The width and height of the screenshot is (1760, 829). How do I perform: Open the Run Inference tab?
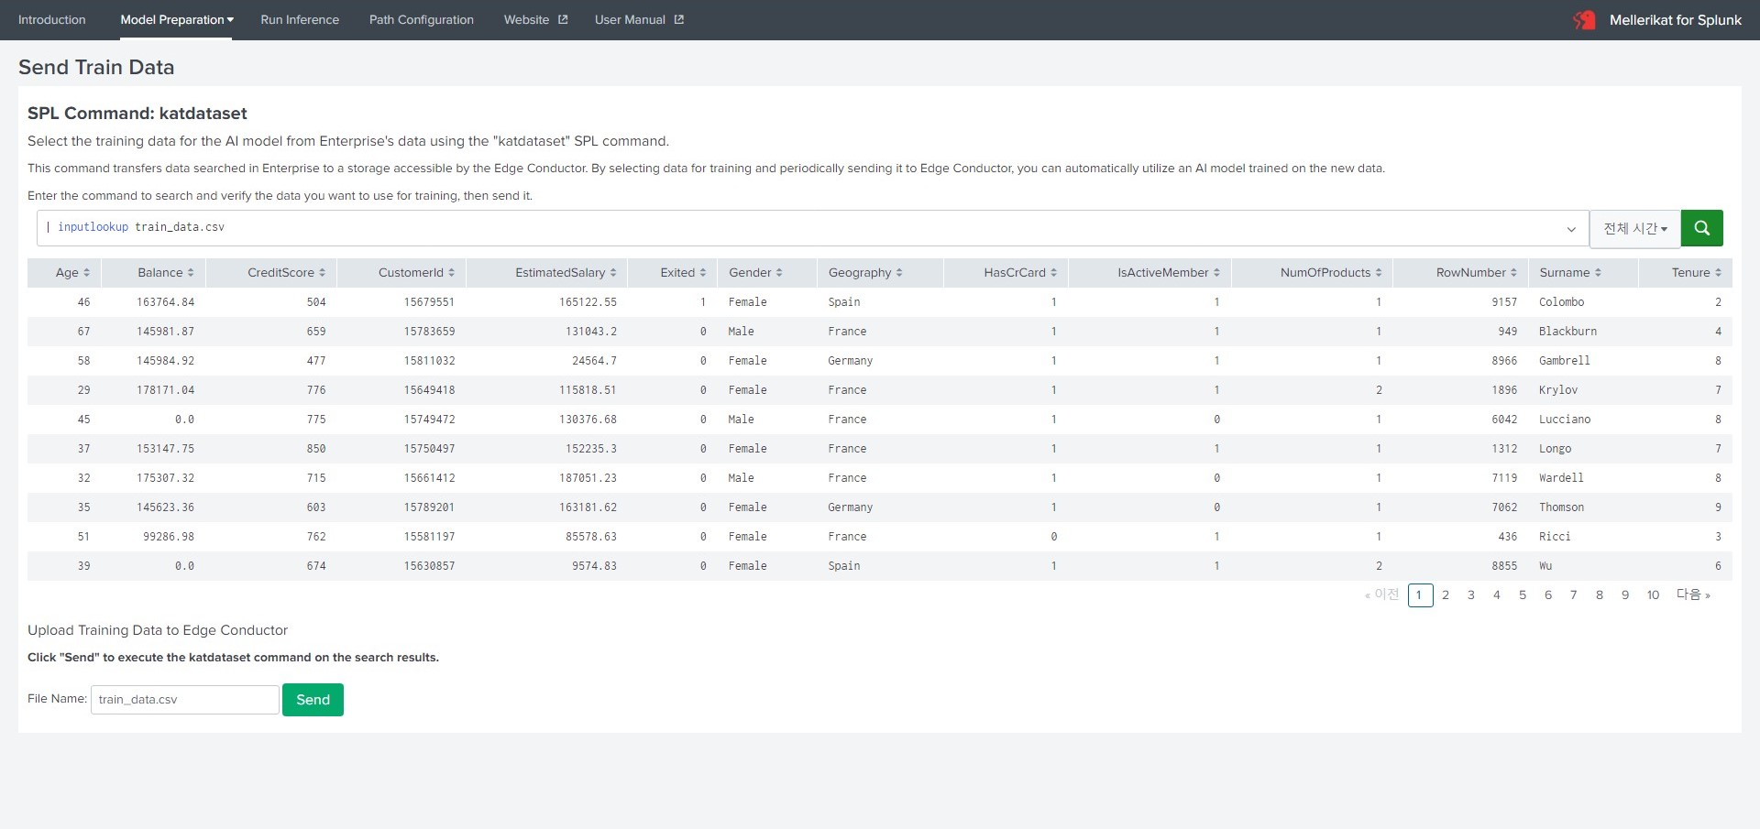pyautogui.click(x=300, y=19)
